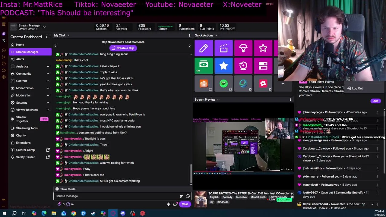
Task: Open the hamburger menu next to Stream Manager
Action: pos(13,27)
